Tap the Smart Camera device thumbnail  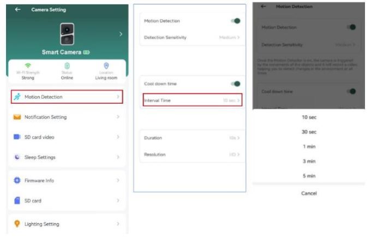click(x=66, y=34)
